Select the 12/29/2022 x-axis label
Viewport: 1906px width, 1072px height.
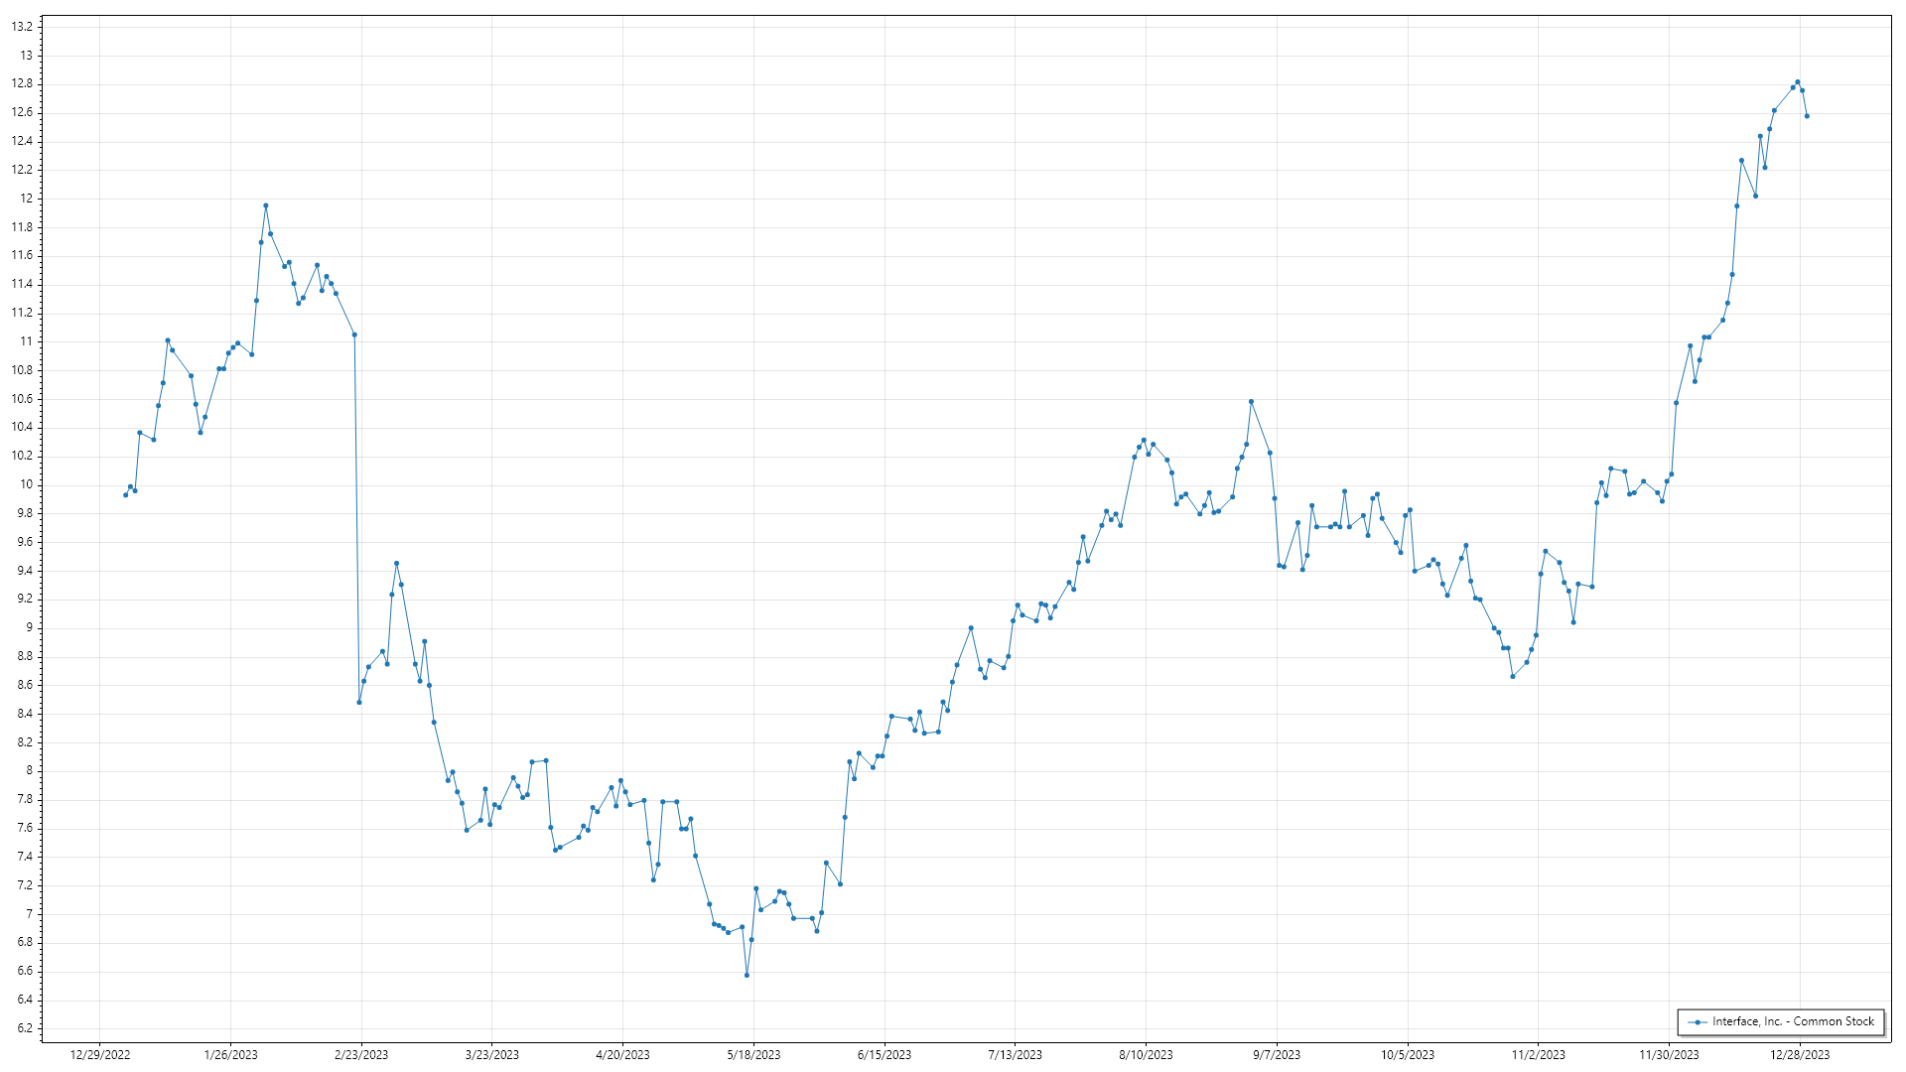(100, 1054)
